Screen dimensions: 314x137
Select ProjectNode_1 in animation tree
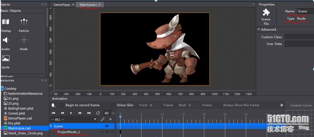click(x=69, y=132)
